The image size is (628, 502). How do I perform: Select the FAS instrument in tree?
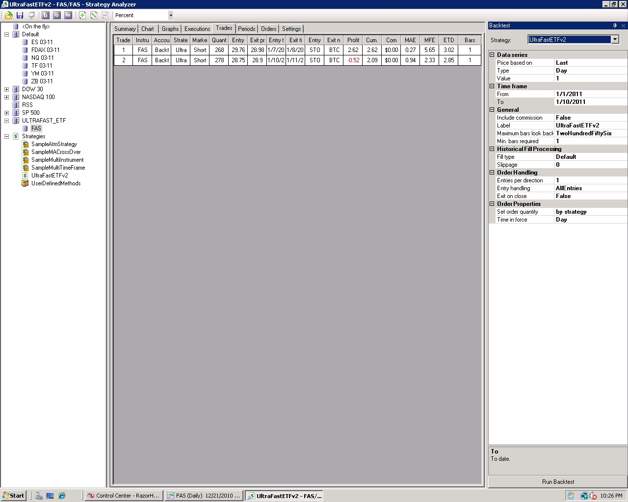36,128
